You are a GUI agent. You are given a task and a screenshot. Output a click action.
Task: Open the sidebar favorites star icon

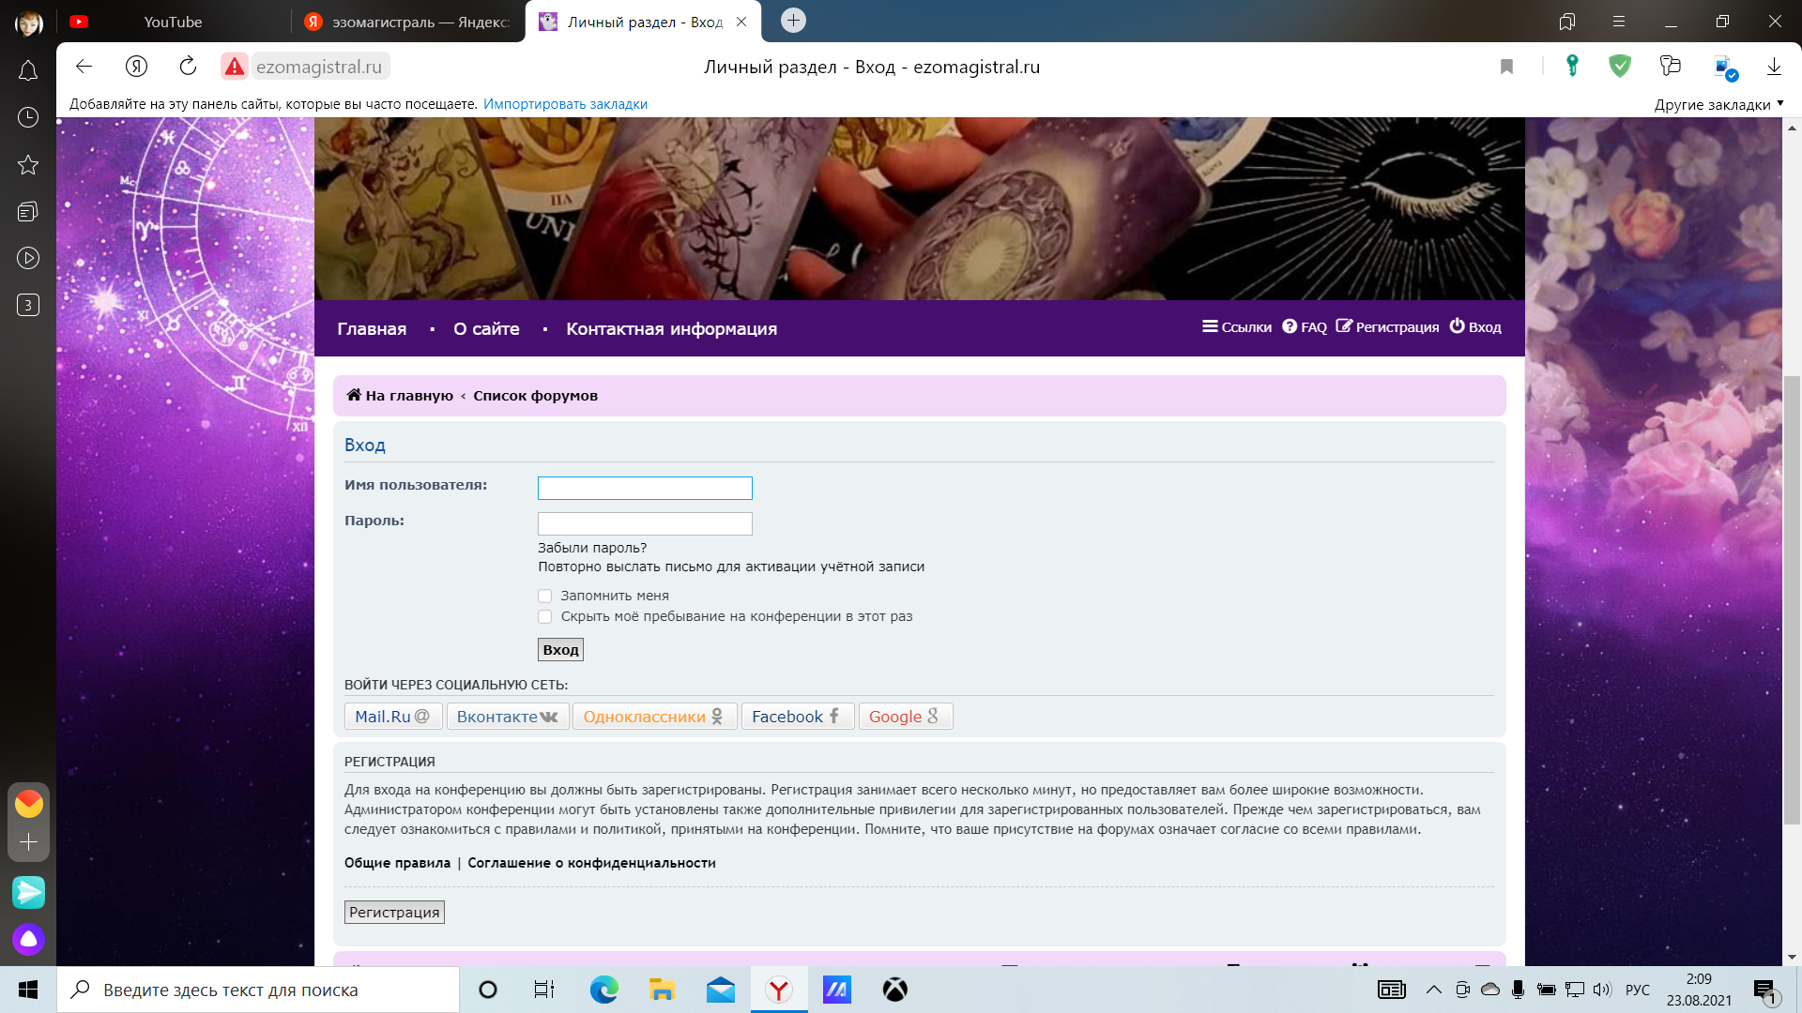28,165
